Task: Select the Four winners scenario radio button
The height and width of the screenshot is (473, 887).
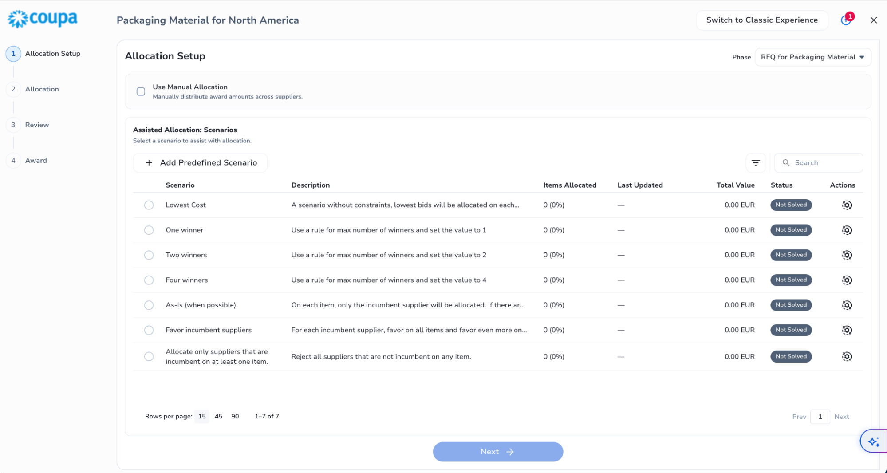Action: point(149,280)
